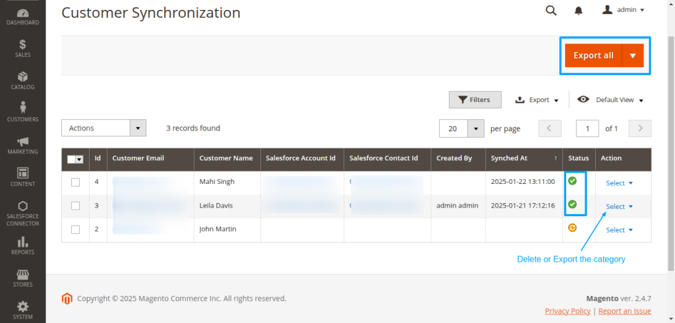Open the Filters button
The height and width of the screenshot is (323, 675).
(x=475, y=100)
